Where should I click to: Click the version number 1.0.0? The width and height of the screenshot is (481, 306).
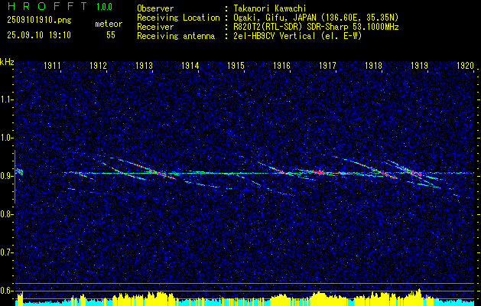pos(104,7)
